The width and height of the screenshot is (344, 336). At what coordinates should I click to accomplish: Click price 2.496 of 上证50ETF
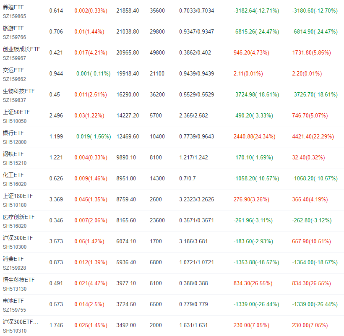(56, 116)
